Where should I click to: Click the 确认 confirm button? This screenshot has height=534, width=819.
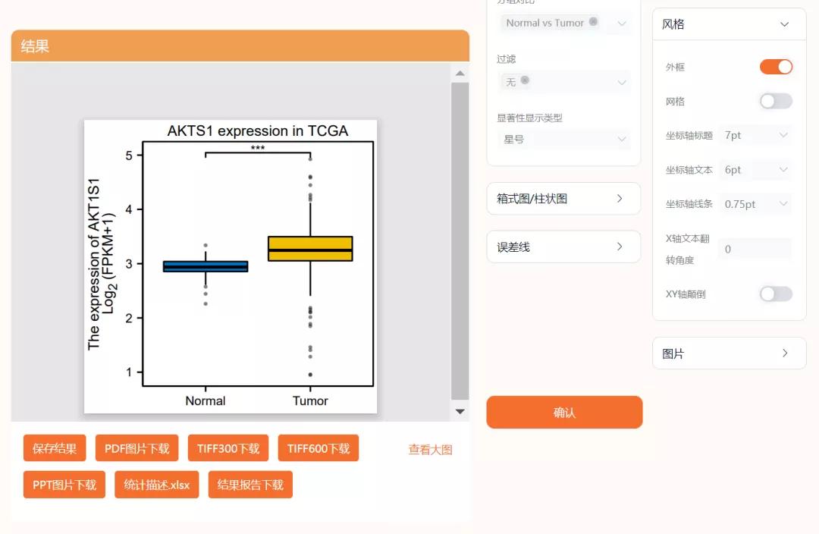563,413
